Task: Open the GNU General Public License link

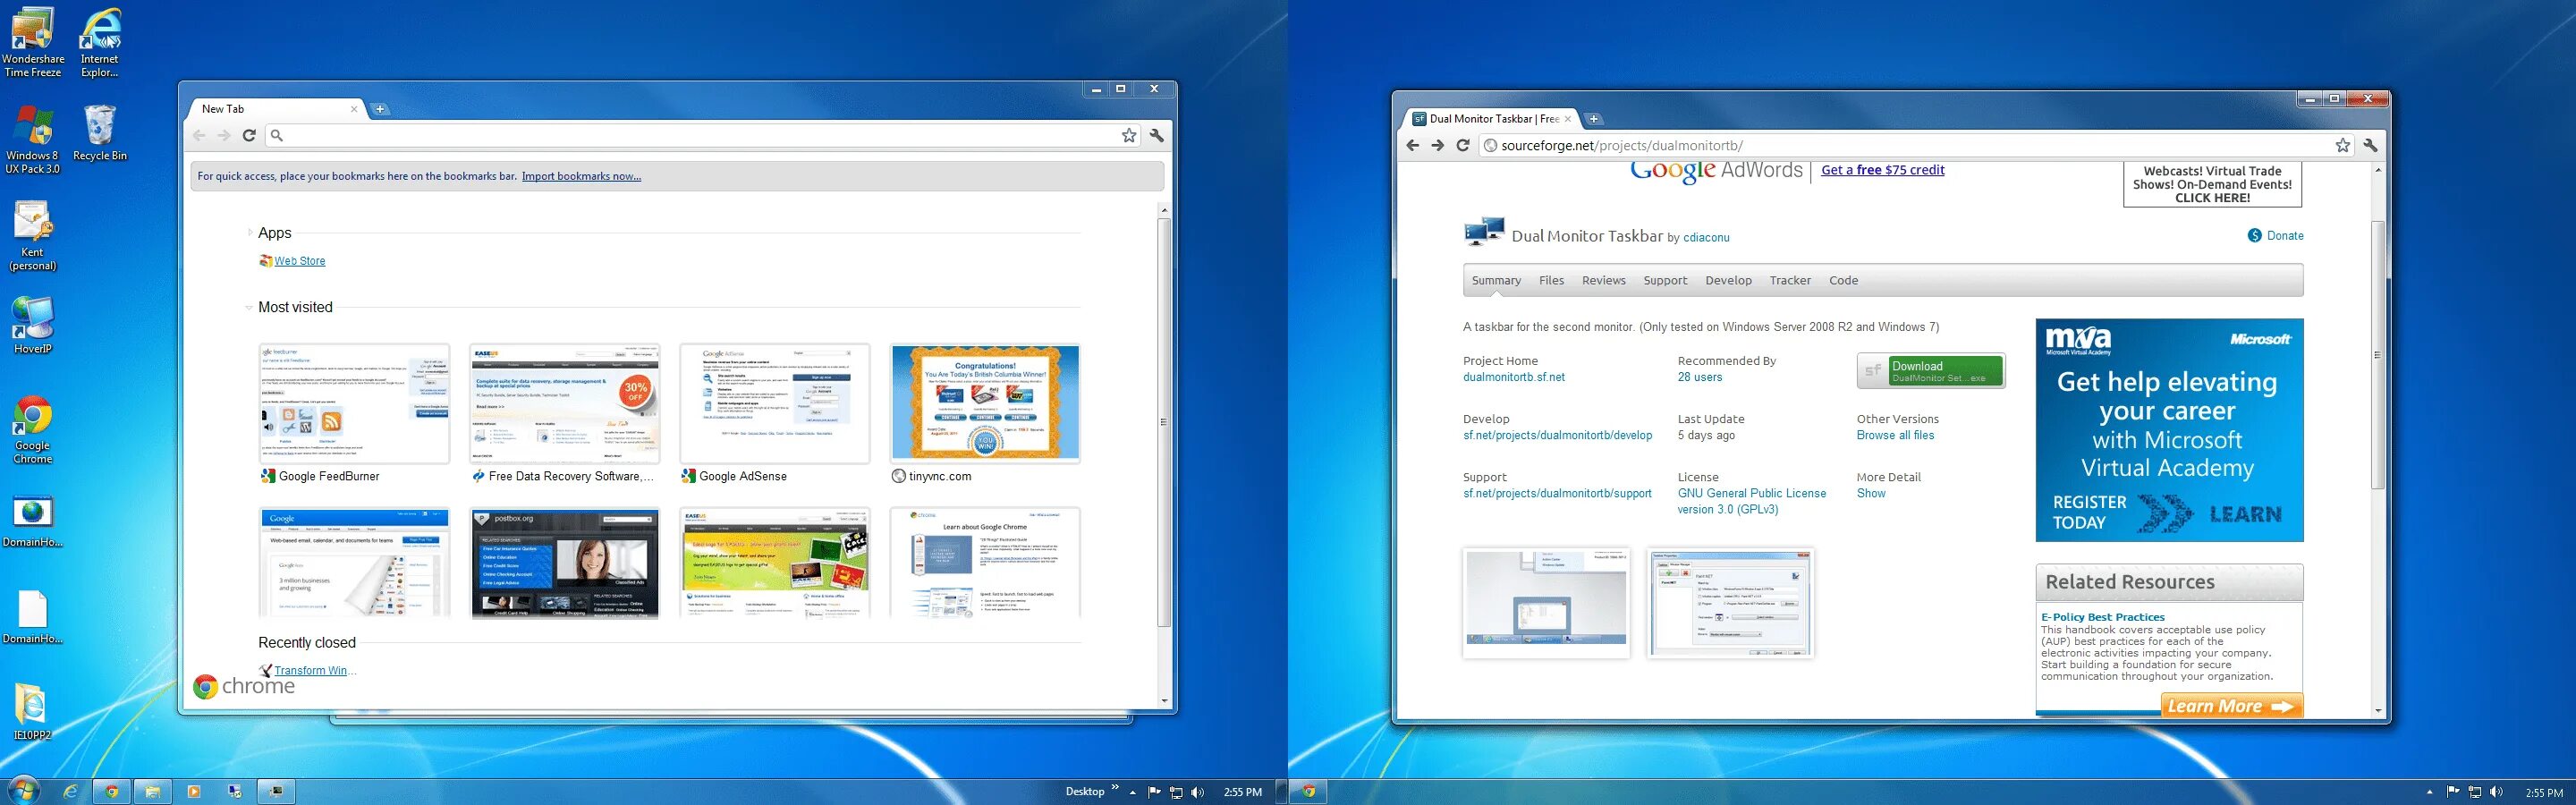Action: (1752, 501)
